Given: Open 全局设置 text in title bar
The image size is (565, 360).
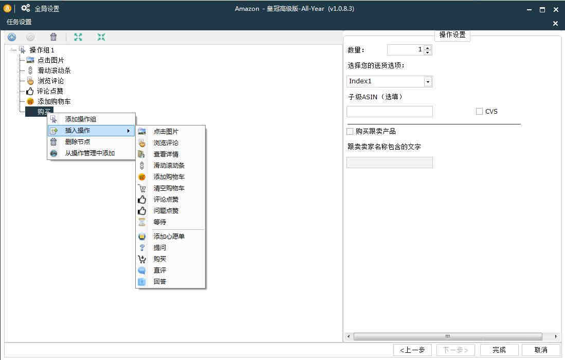Looking at the screenshot, I should (47, 9).
